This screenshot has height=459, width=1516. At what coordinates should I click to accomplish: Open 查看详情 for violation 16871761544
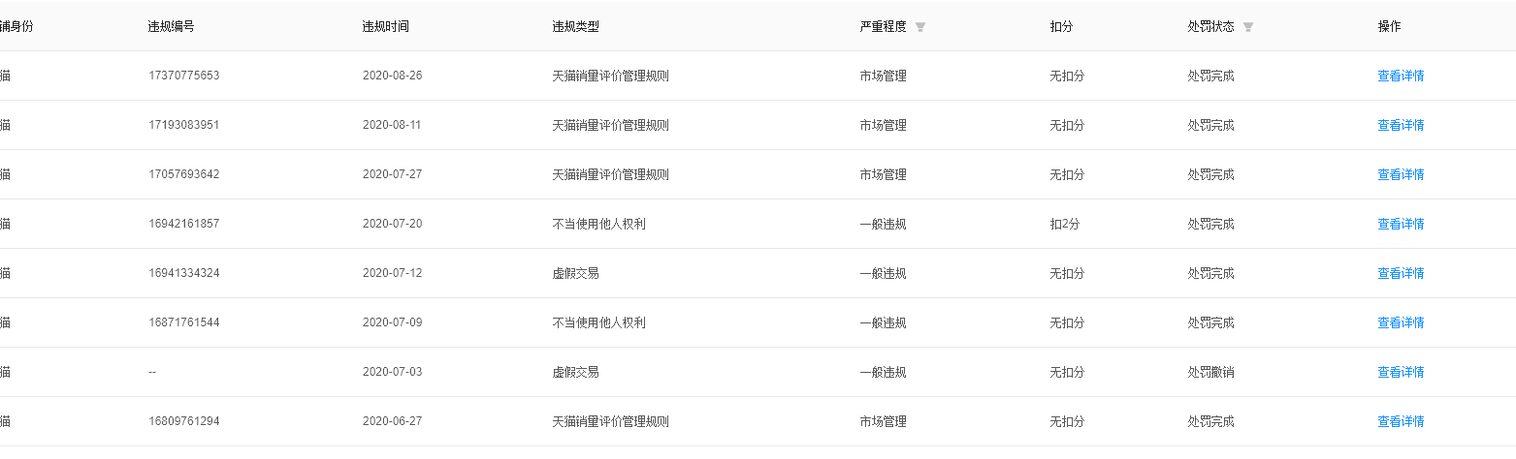(x=1401, y=322)
